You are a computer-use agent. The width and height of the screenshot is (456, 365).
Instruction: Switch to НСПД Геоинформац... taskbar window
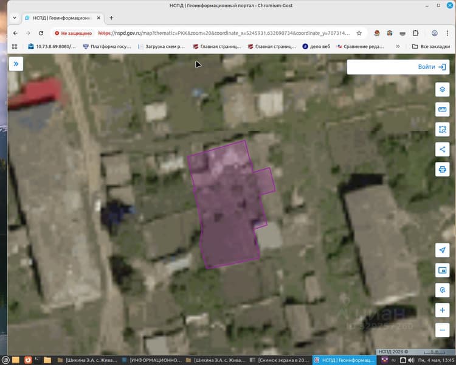coord(344,360)
